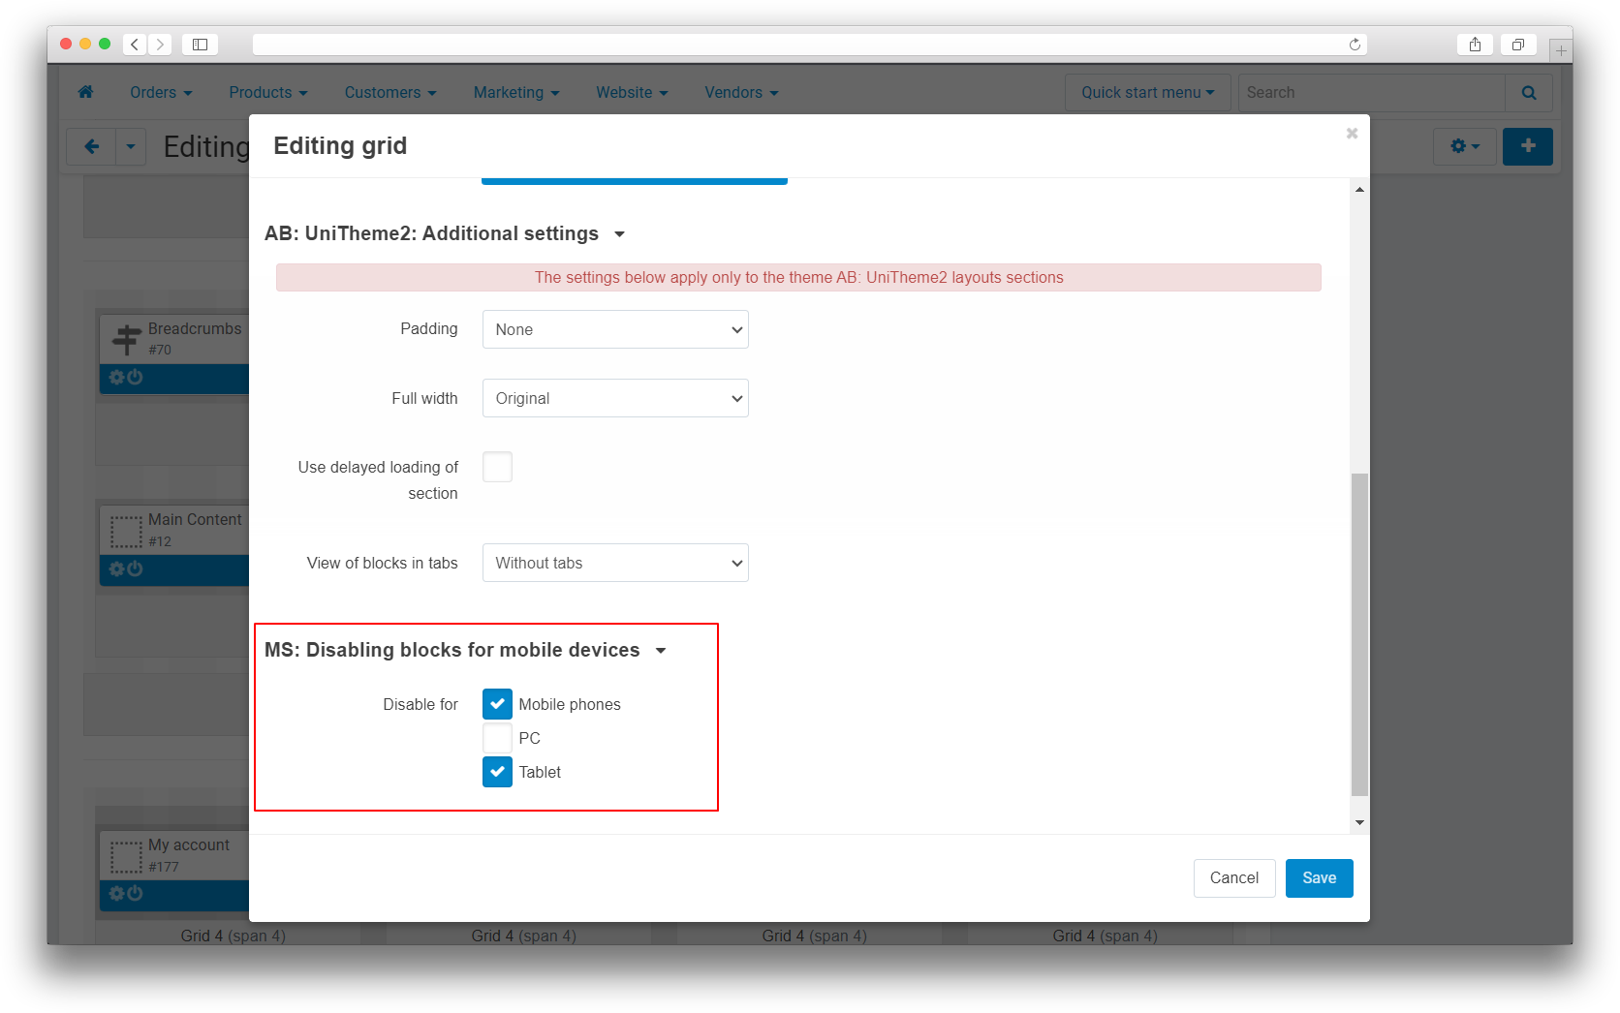Toggle the browser sidebar icon
Screen dimensions: 1620x1013
(x=201, y=45)
